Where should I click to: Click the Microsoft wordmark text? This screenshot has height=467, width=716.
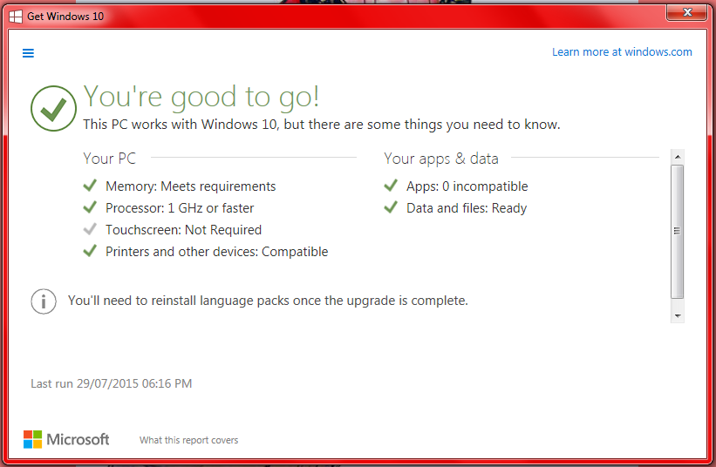pyautogui.click(x=78, y=439)
